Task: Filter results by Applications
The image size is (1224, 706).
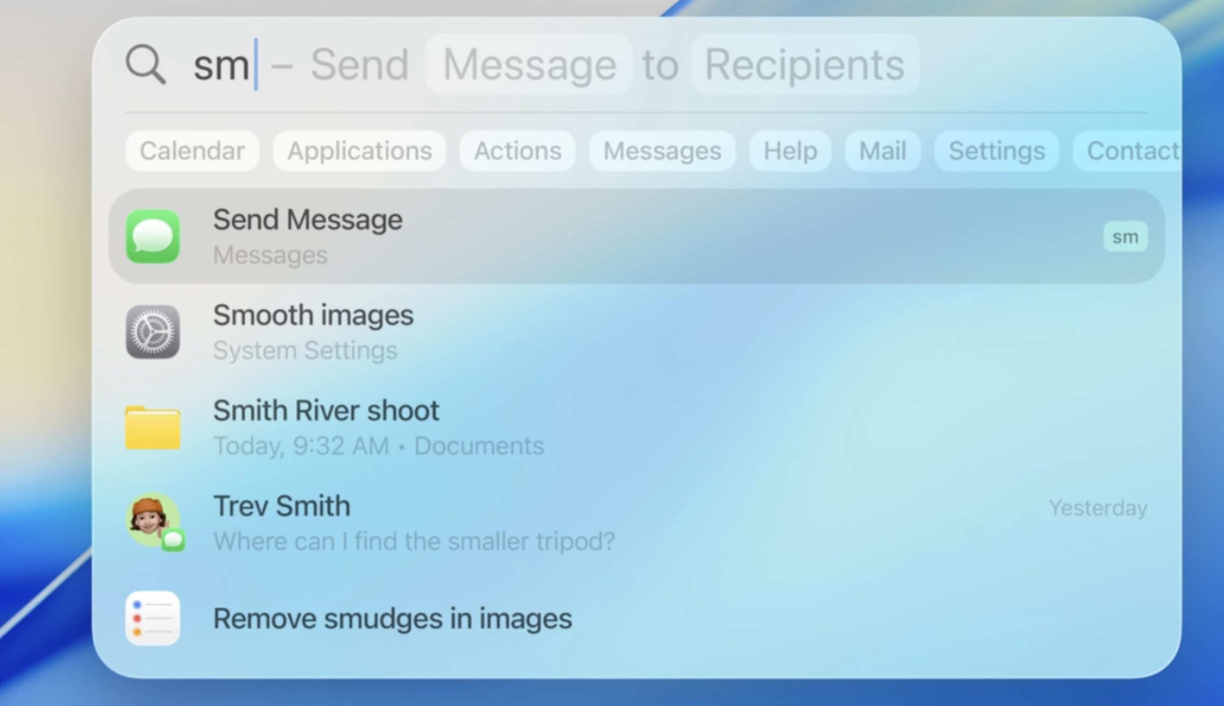Action: (x=359, y=151)
